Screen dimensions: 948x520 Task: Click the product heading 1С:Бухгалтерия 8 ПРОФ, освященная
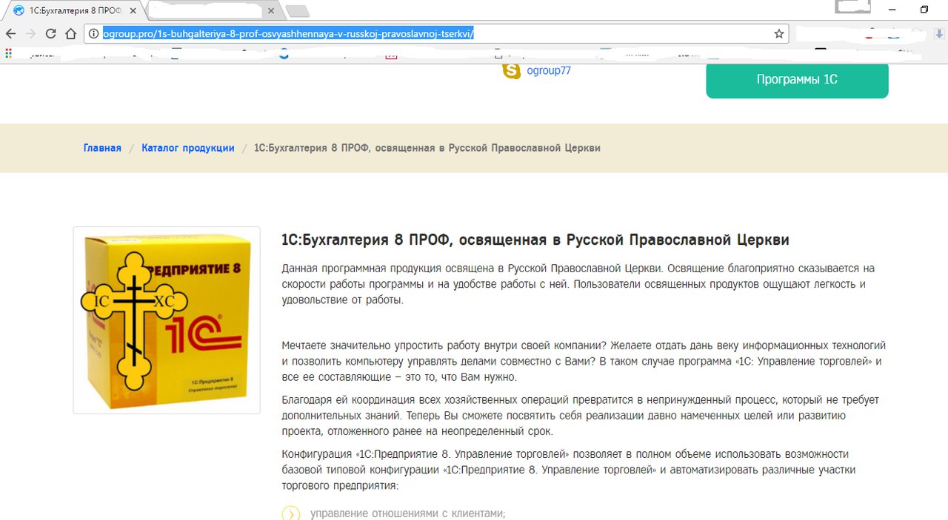(x=535, y=240)
